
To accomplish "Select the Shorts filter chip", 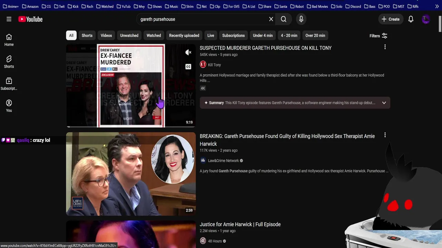I will pos(87,35).
